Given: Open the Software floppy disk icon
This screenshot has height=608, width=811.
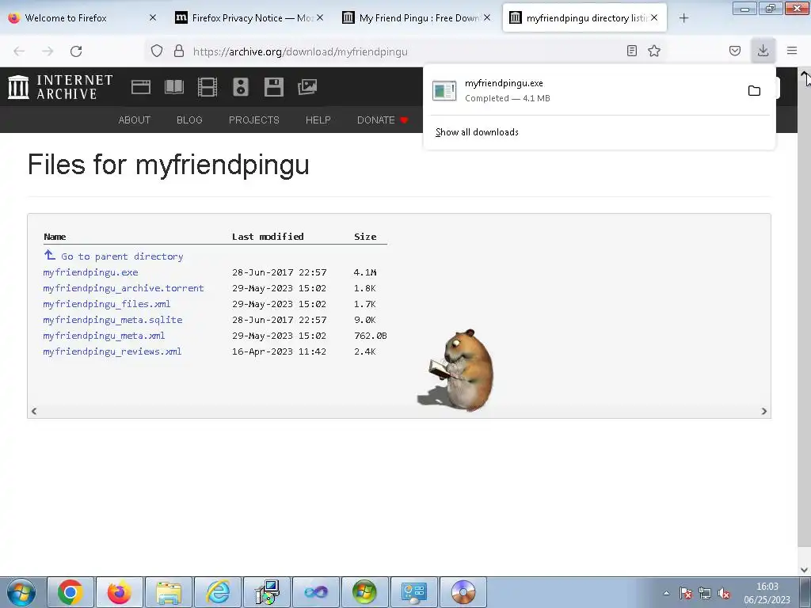Looking at the screenshot, I should tap(273, 87).
